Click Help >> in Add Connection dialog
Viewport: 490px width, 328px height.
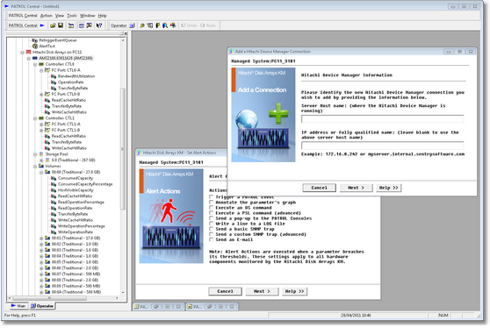click(388, 188)
